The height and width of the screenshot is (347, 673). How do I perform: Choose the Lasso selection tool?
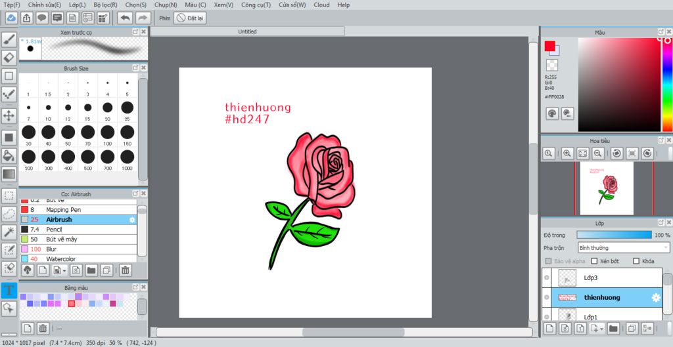pyautogui.click(x=9, y=214)
